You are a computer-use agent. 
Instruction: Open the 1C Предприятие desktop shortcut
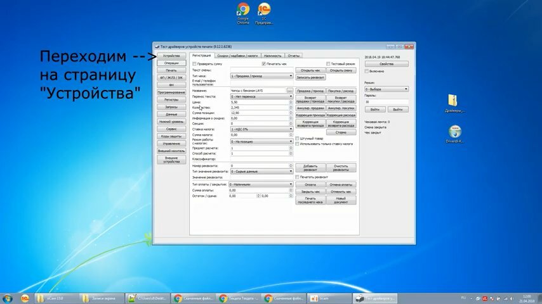(x=264, y=13)
